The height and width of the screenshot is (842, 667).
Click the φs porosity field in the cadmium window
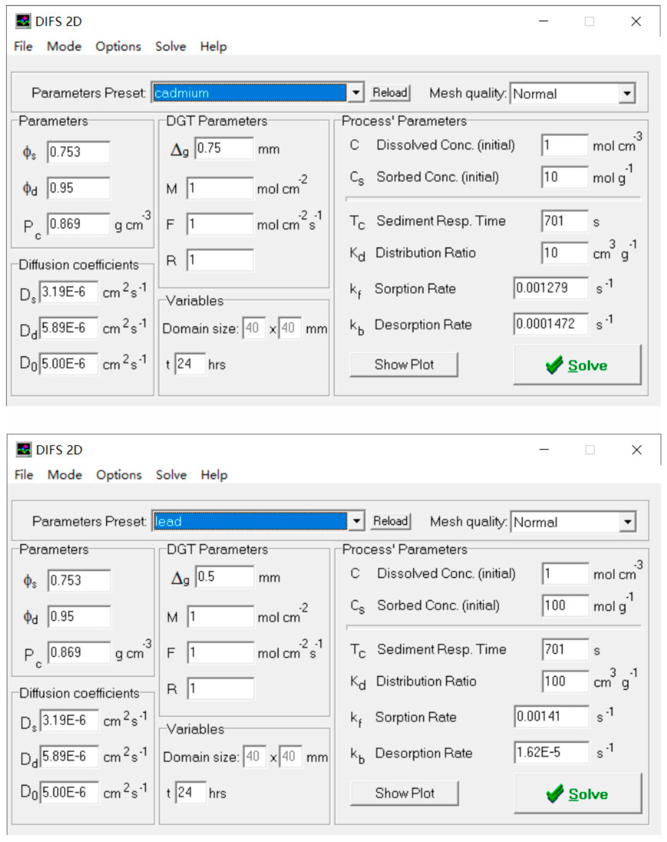[x=78, y=152]
